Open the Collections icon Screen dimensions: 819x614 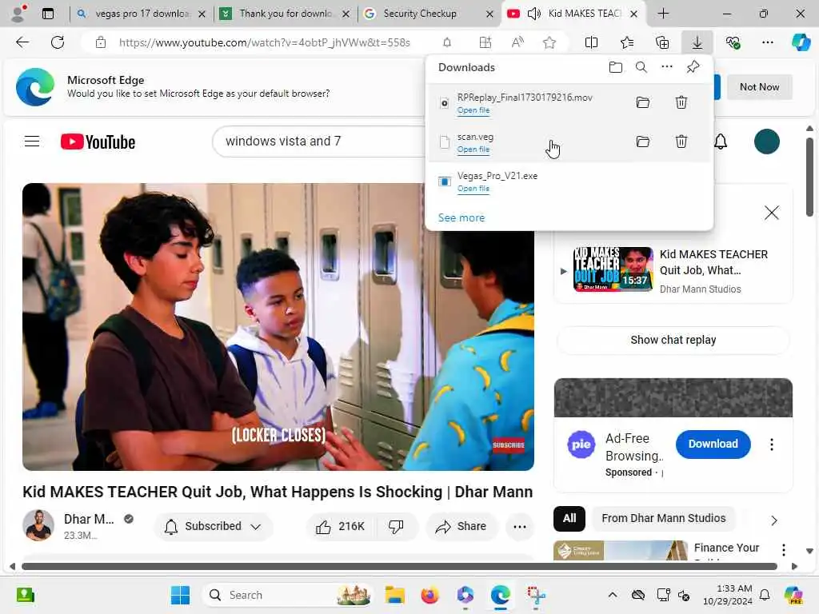click(661, 42)
